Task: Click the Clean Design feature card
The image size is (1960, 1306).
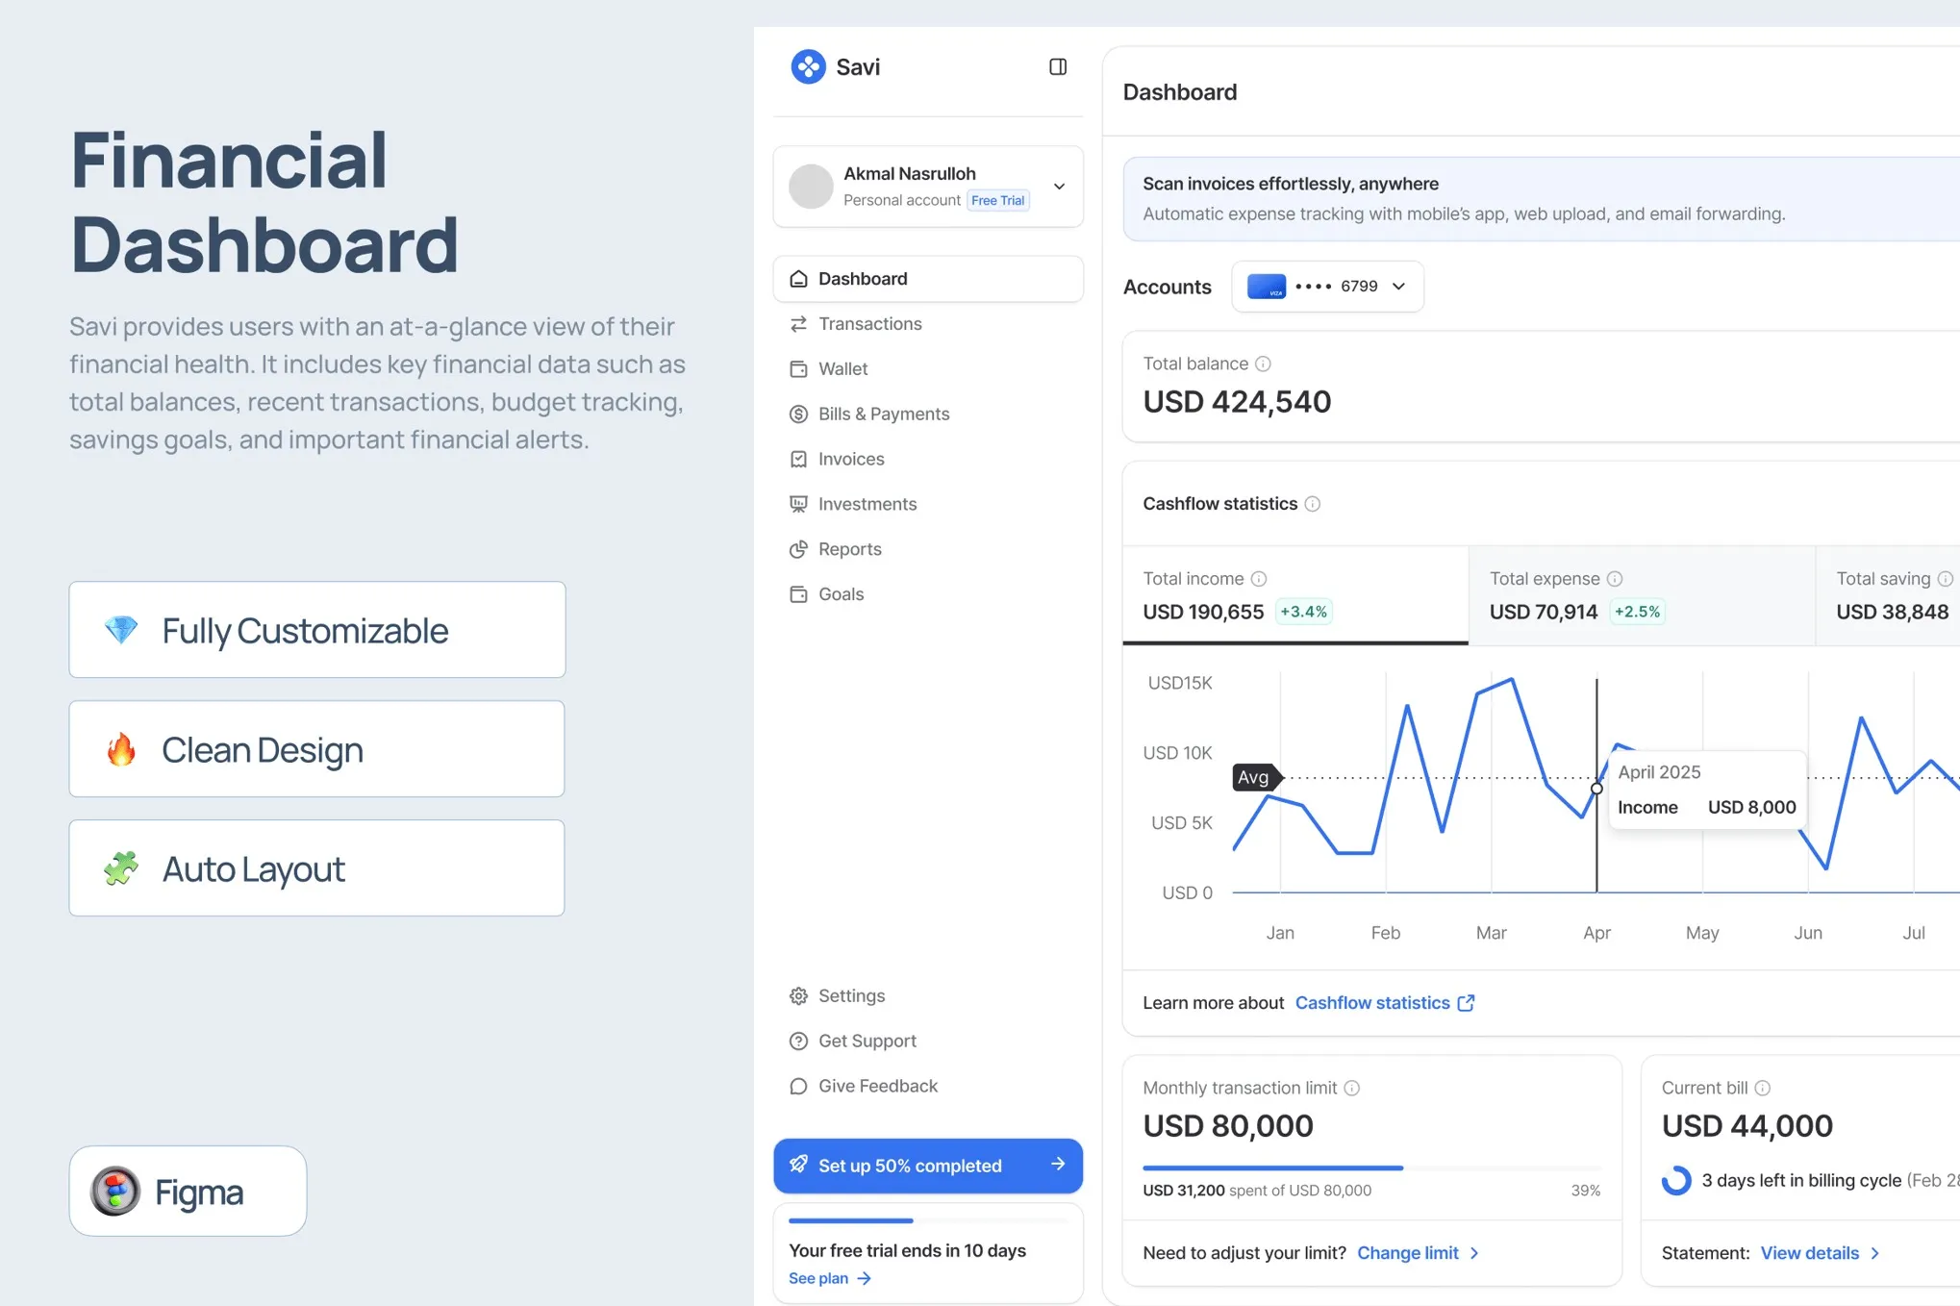Action: 316,749
